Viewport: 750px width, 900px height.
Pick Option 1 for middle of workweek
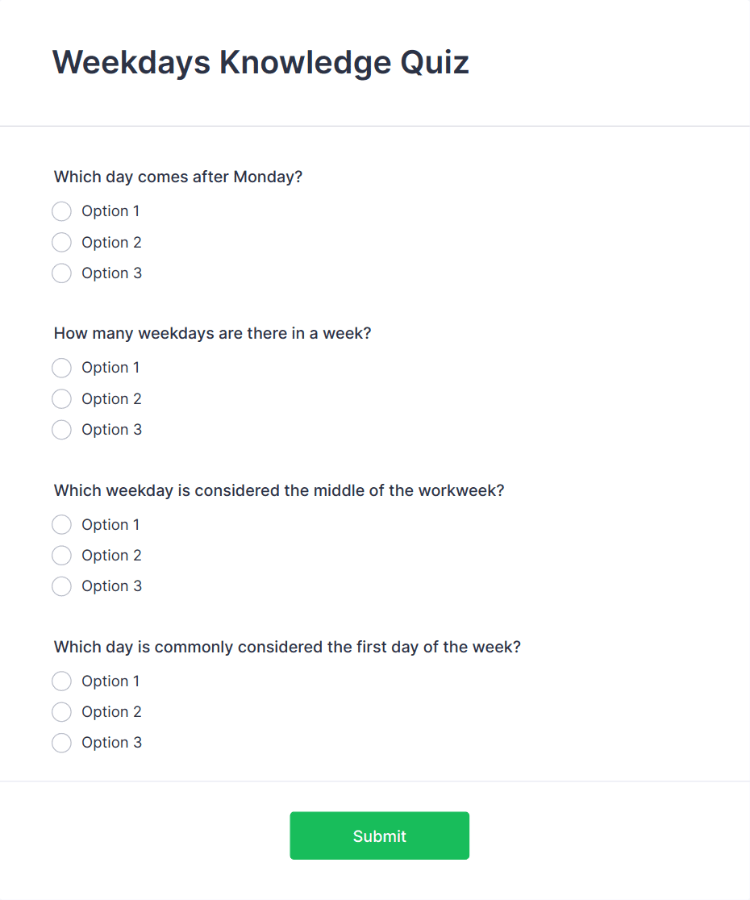coord(61,525)
